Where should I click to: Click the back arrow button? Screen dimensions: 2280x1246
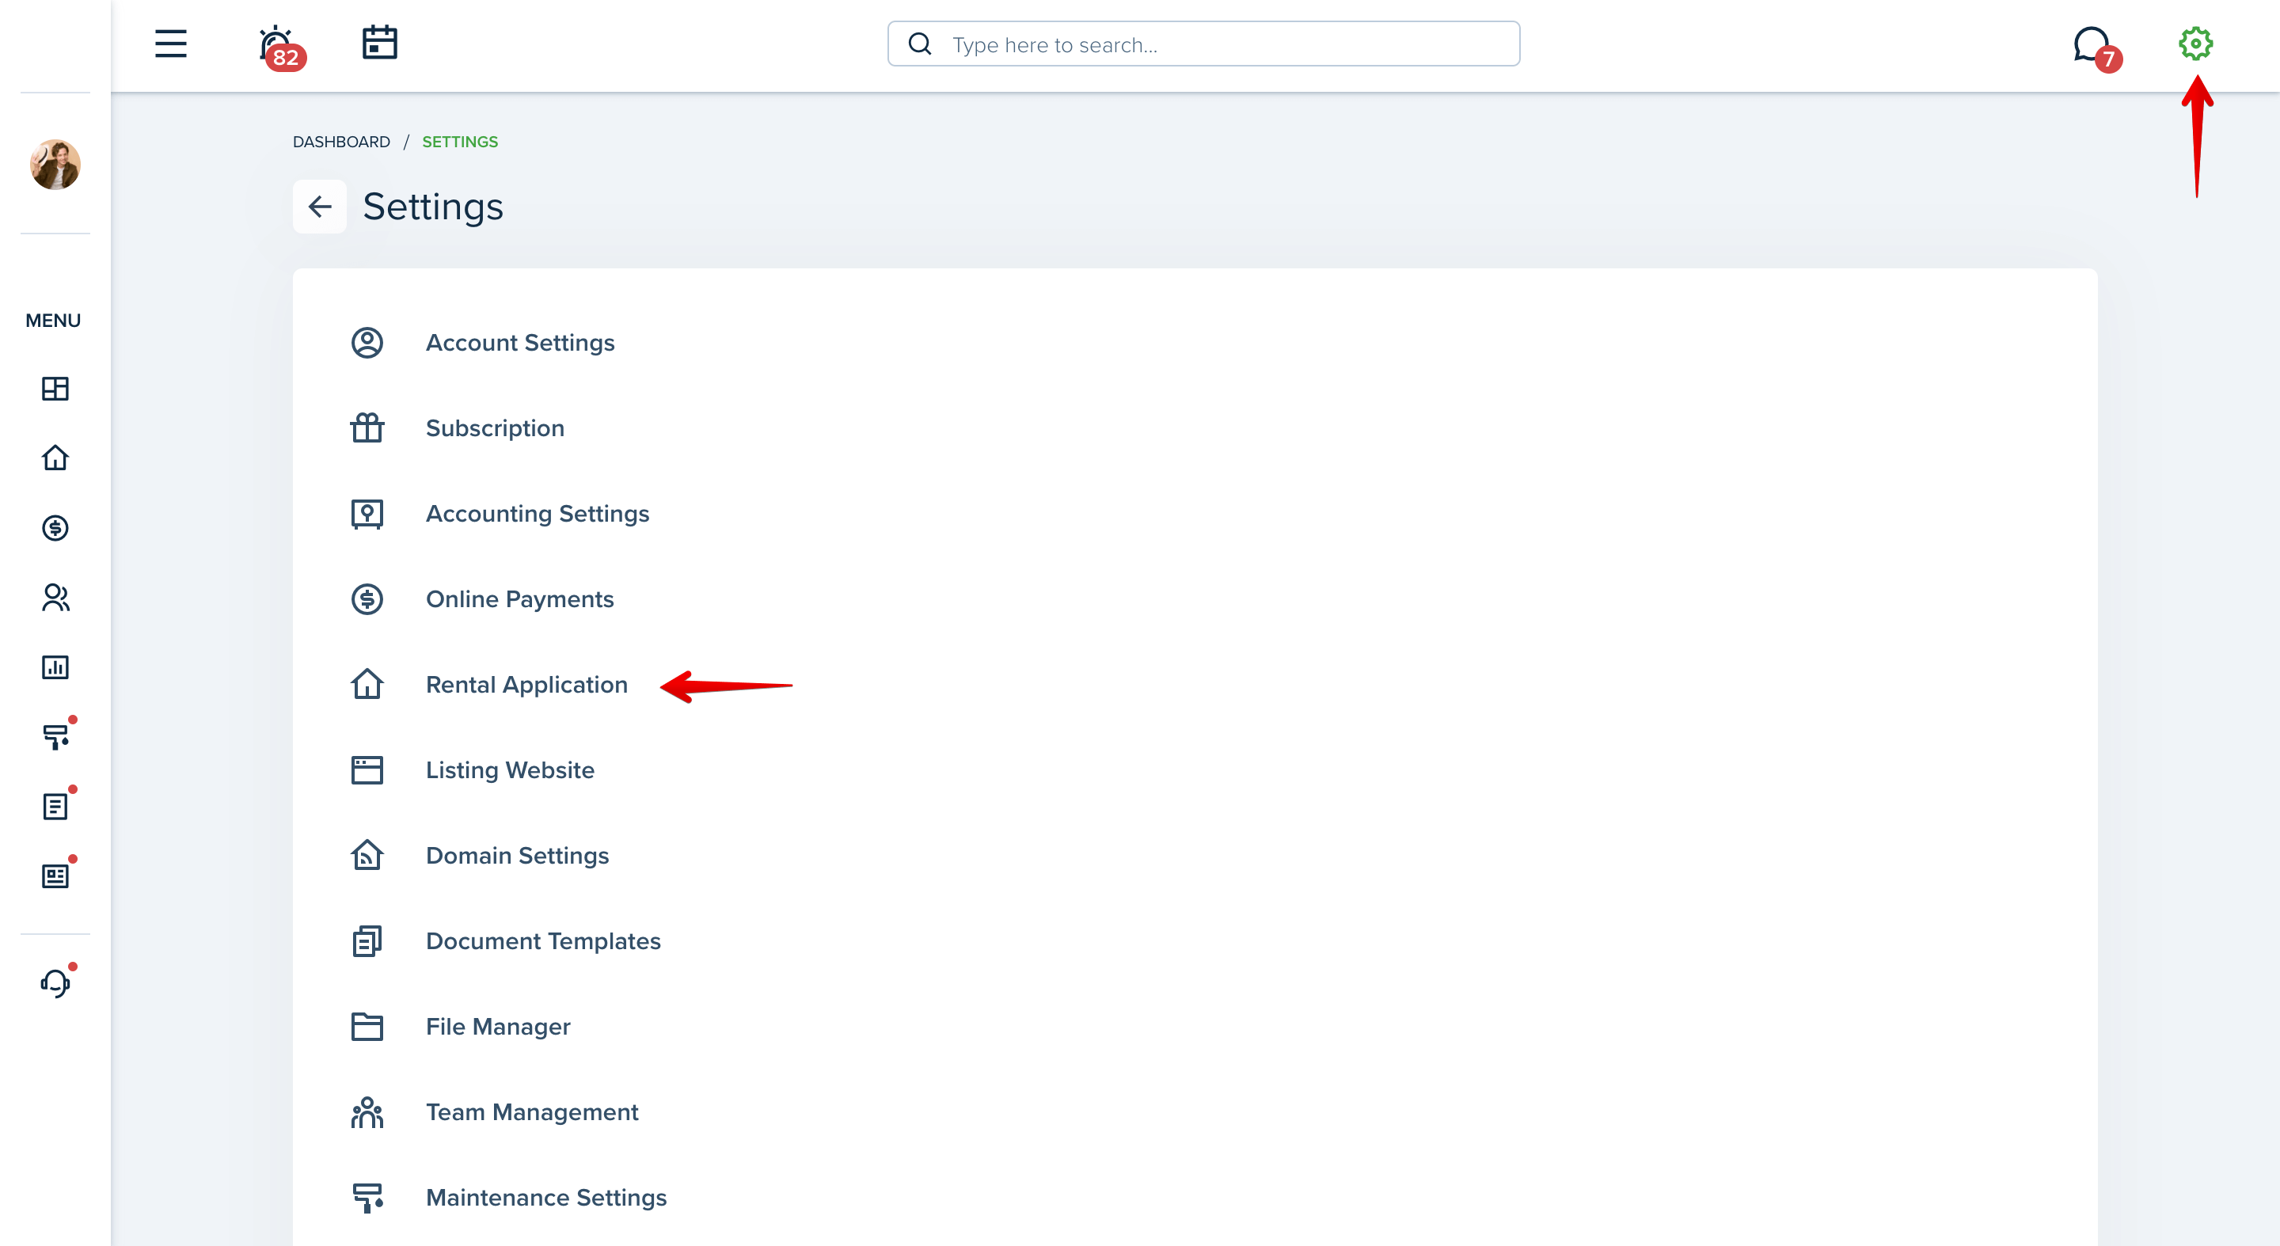pyautogui.click(x=320, y=207)
